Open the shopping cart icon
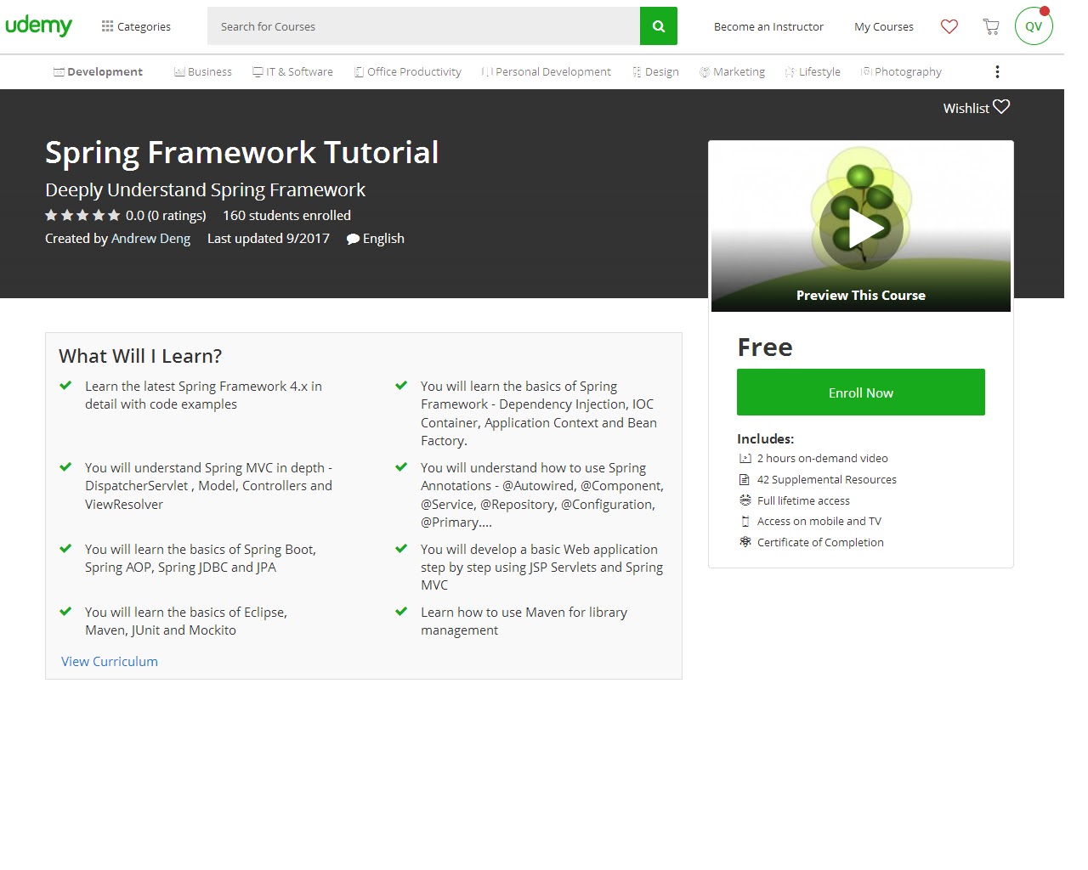This screenshot has height=870, width=1088. tap(991, 26)
